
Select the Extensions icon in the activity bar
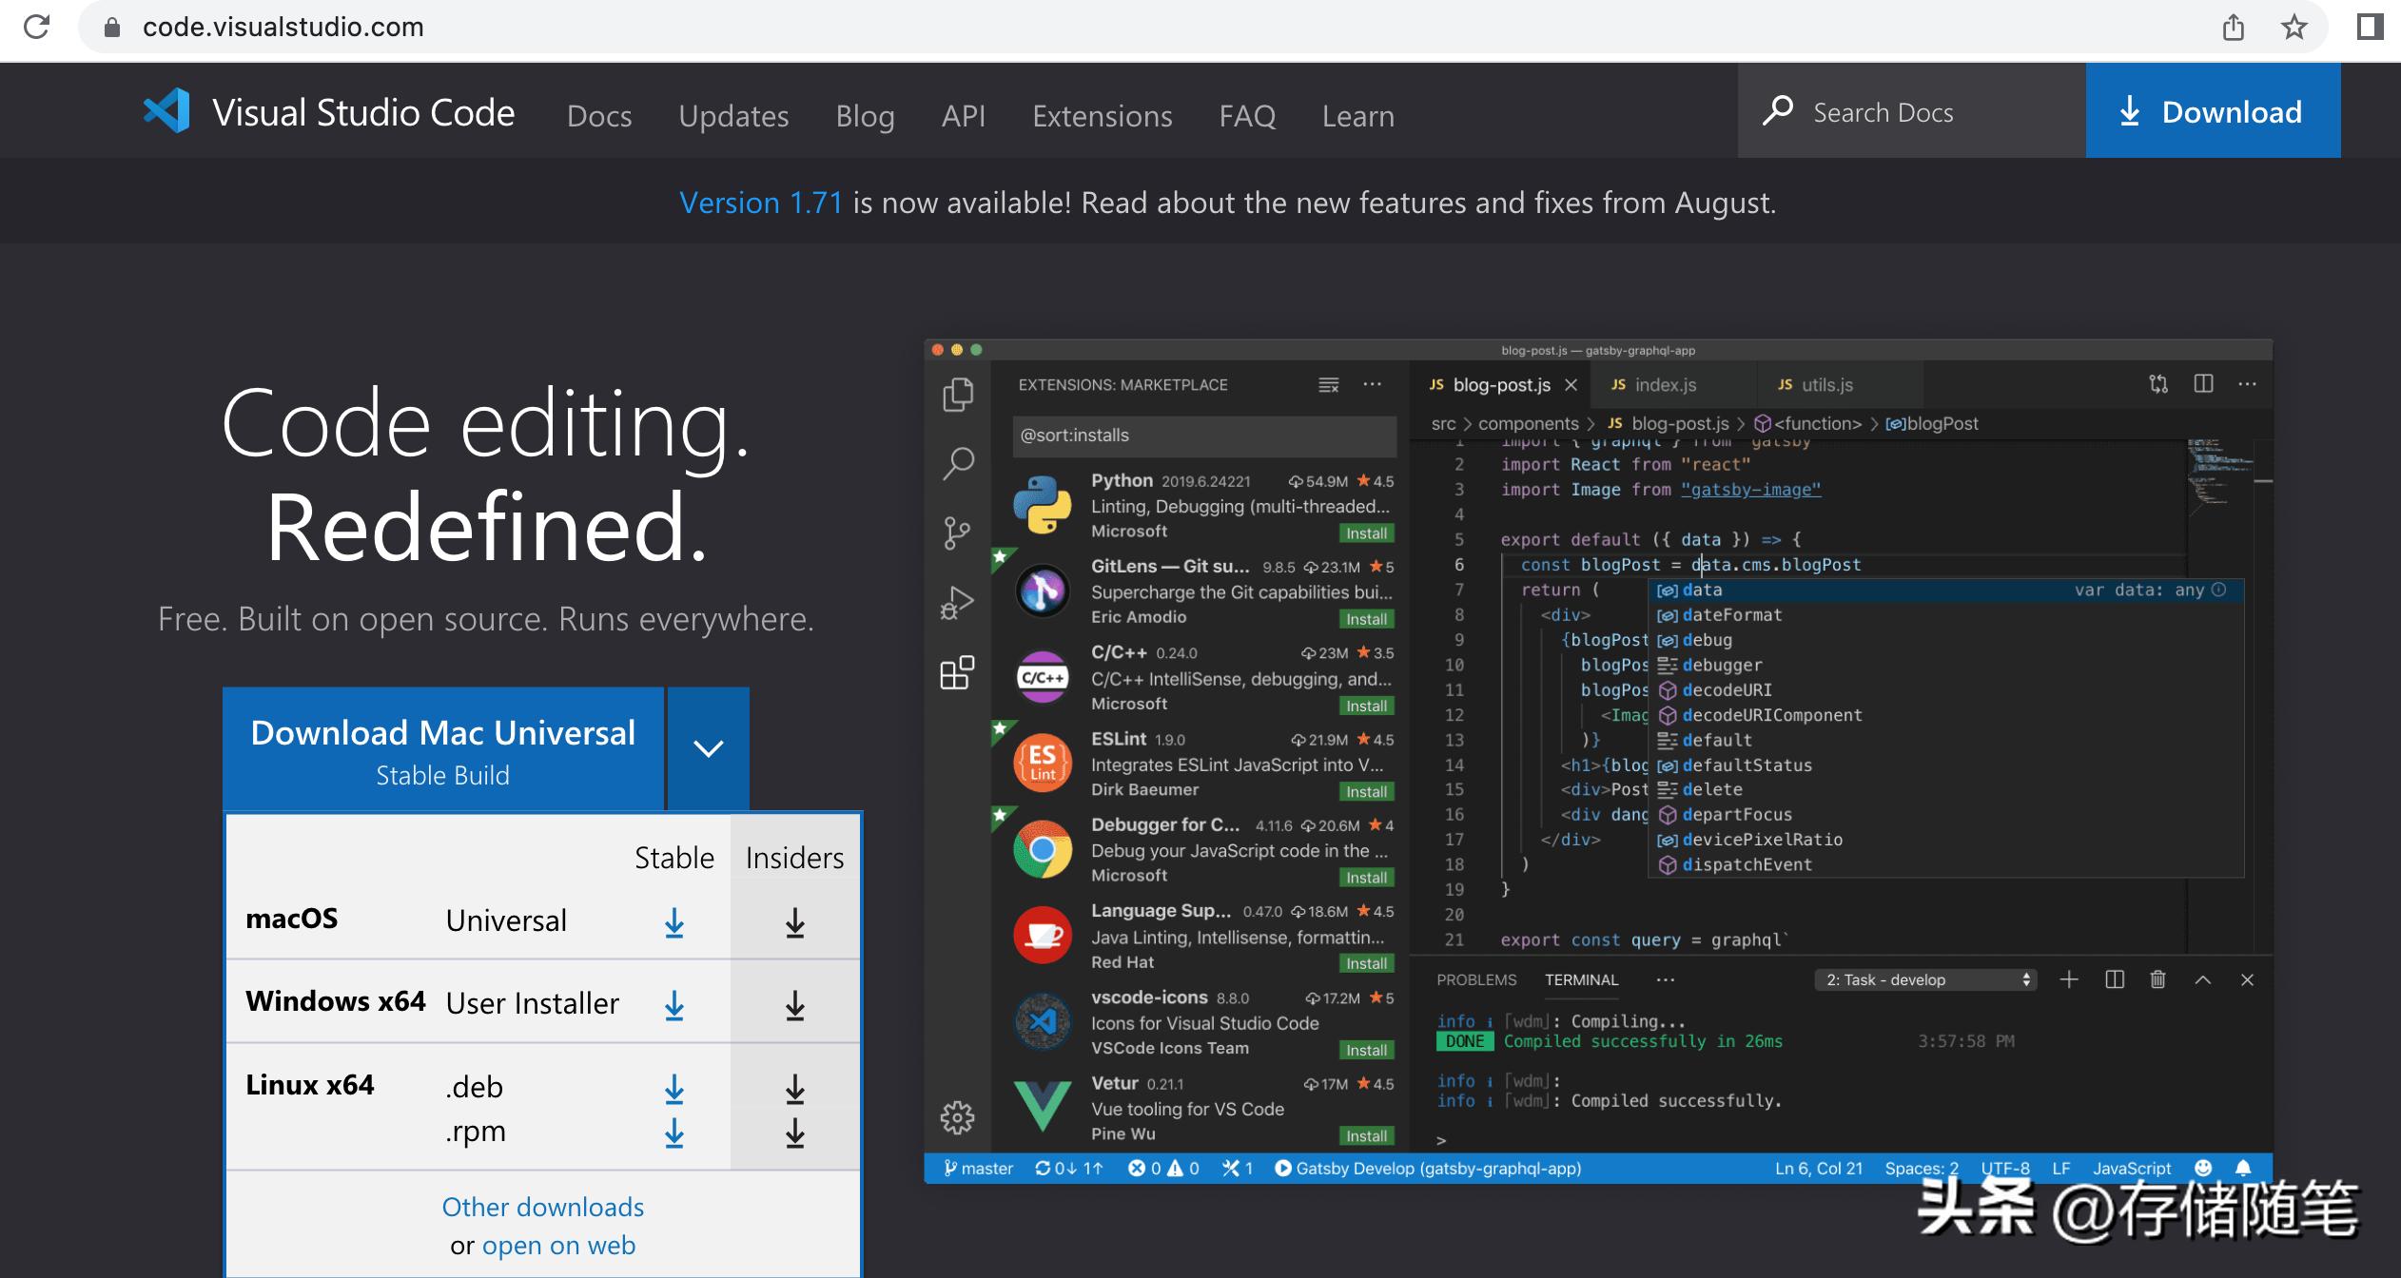point(957,671)
